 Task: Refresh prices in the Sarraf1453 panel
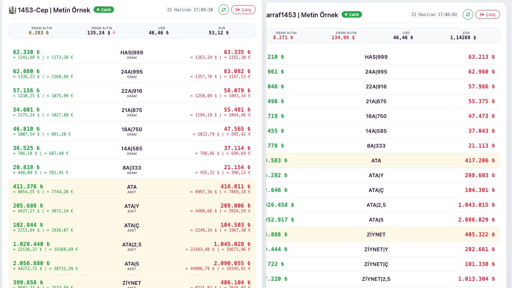[468, 14]
